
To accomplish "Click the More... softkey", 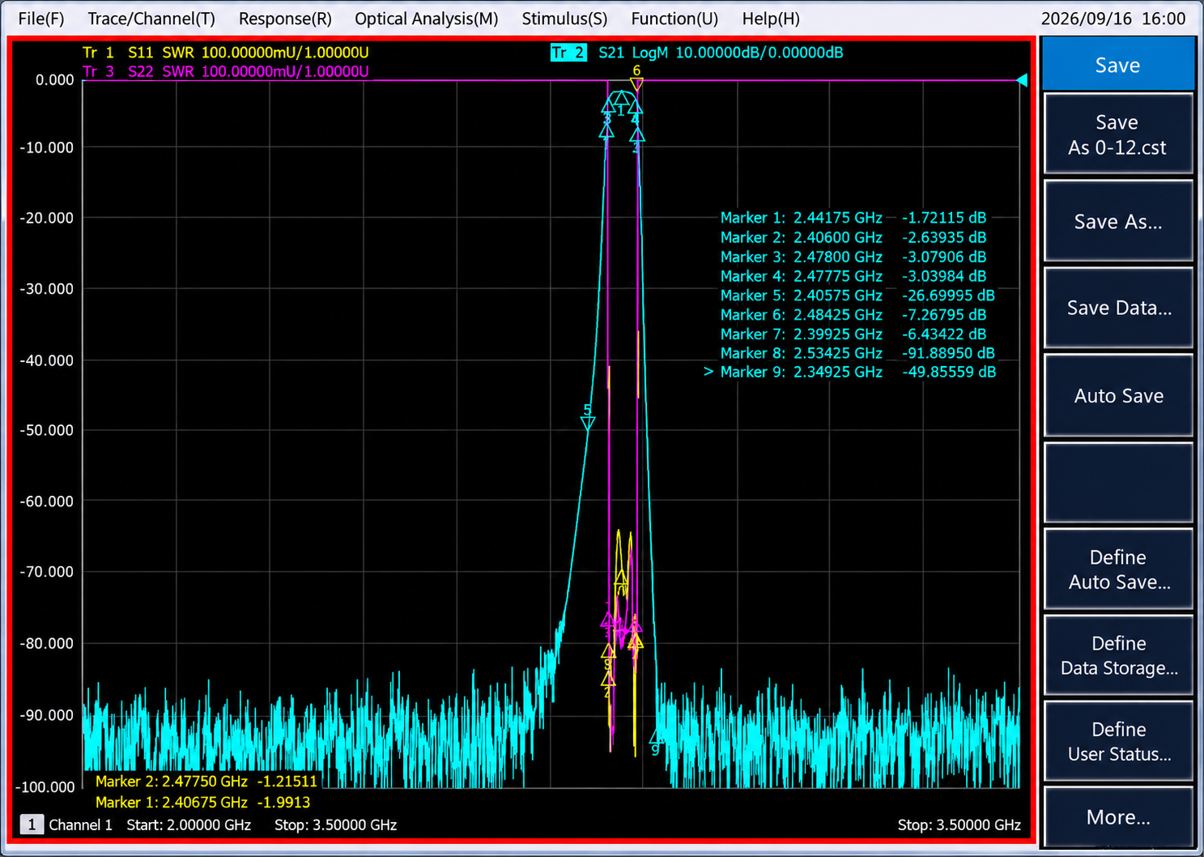I will [1118, 817].
